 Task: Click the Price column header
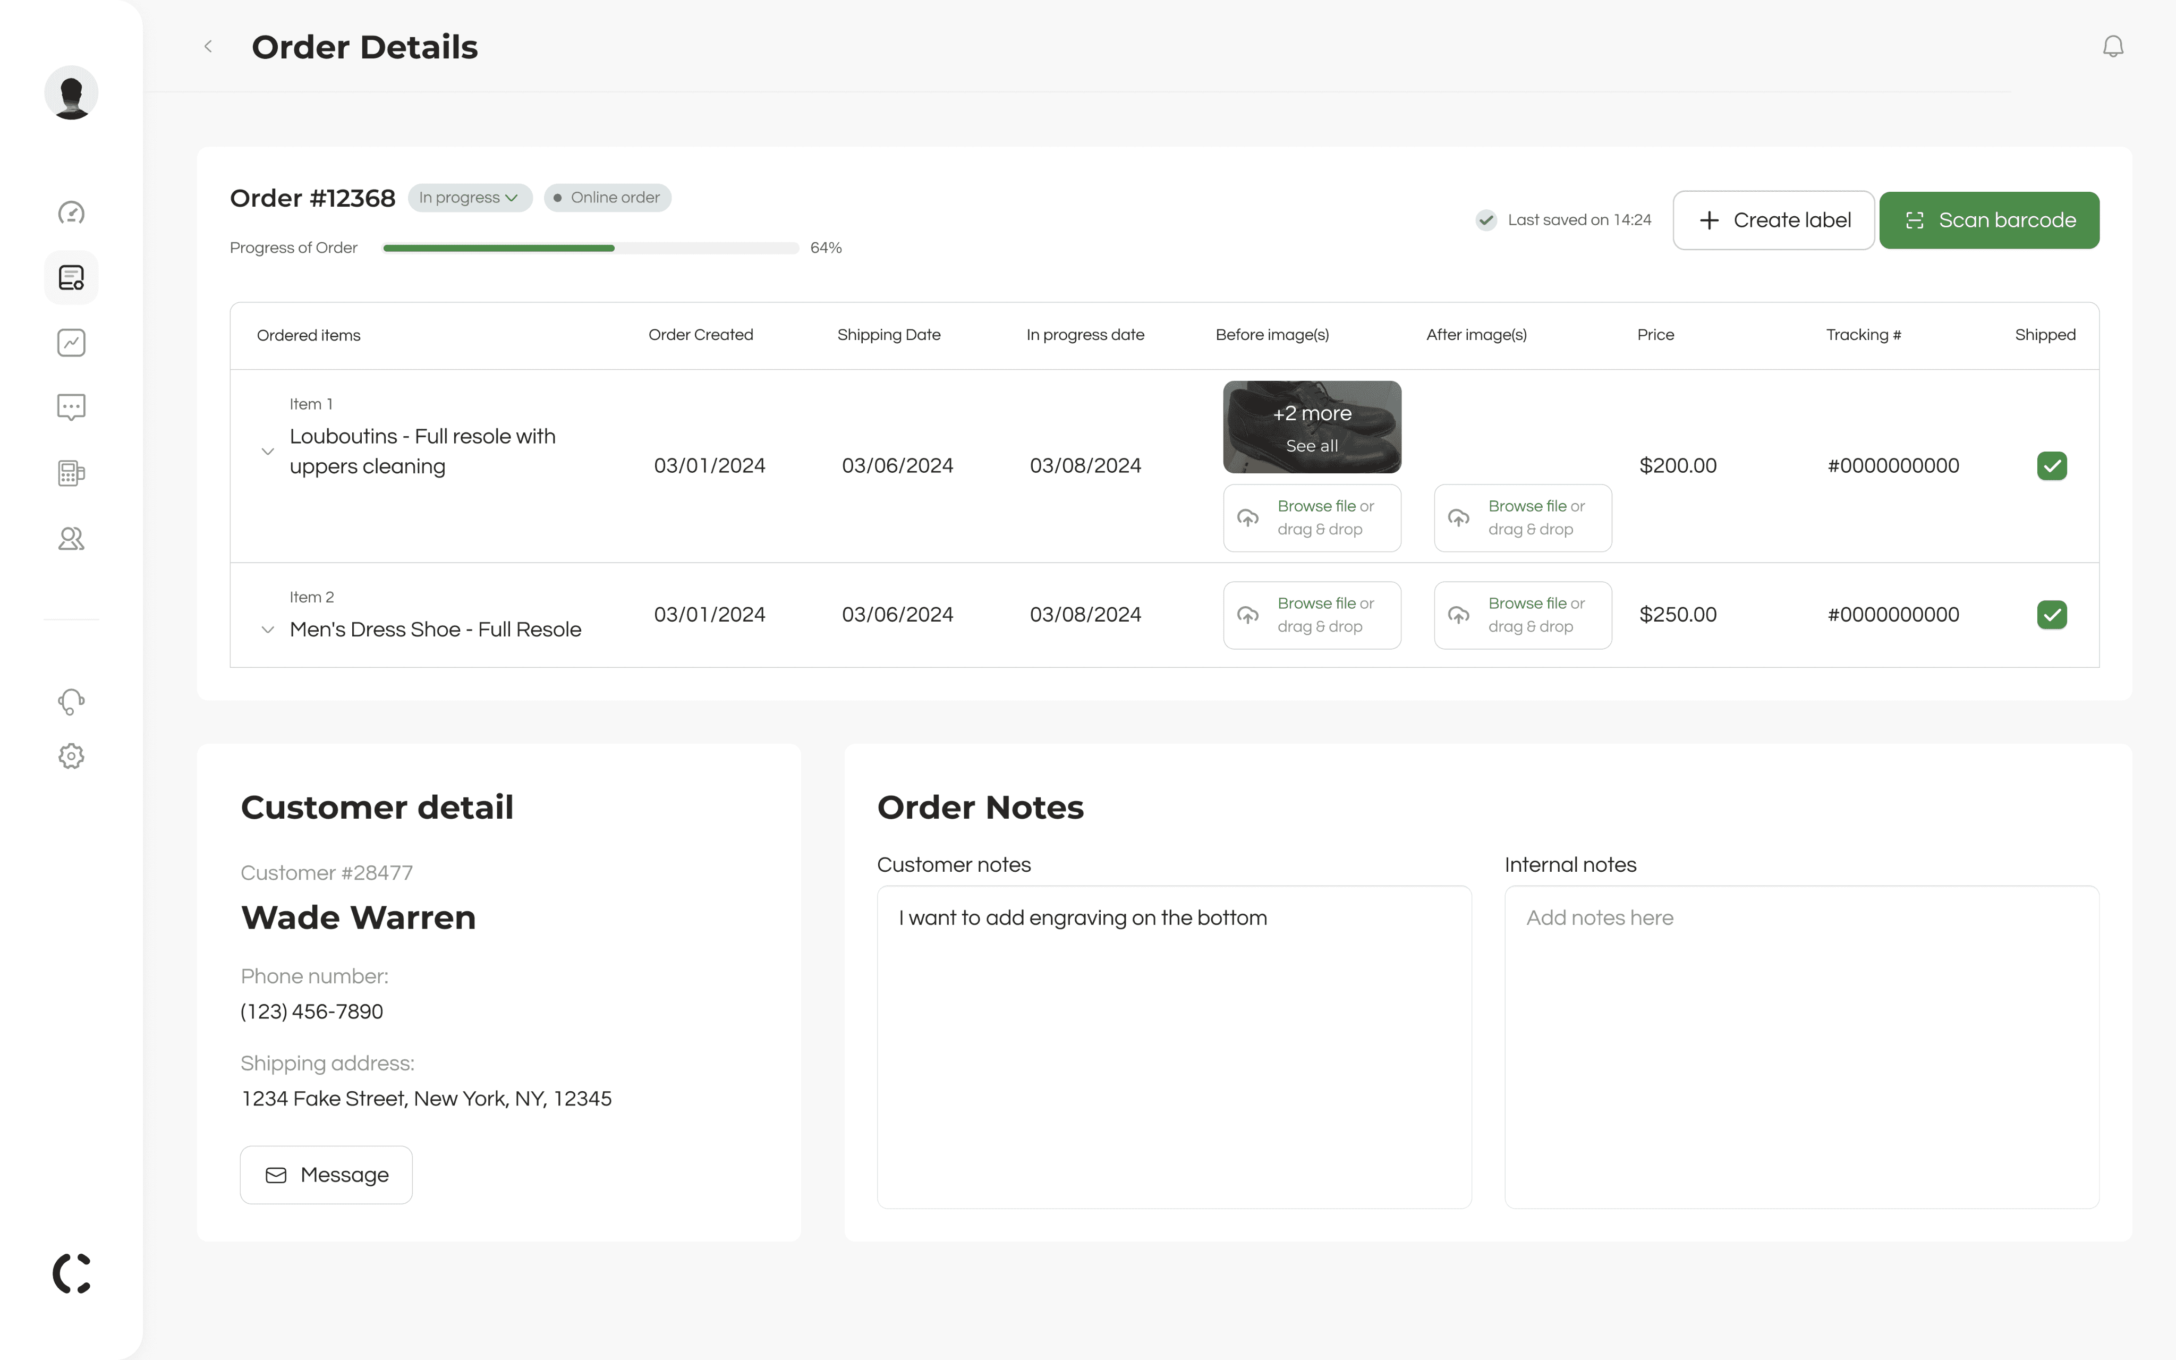(x=1655, y=336)
